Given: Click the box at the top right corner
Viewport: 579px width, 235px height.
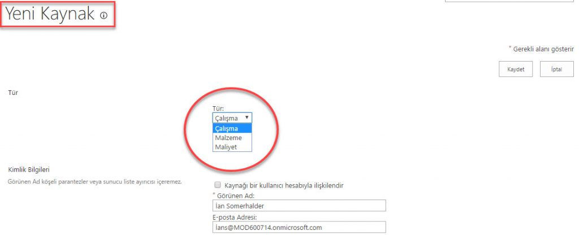Looking at the screenshot, I should click(x=509, y=2).
